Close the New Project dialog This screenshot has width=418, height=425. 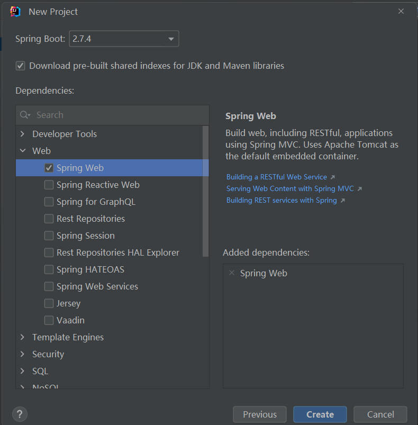[x=401, y=11]
